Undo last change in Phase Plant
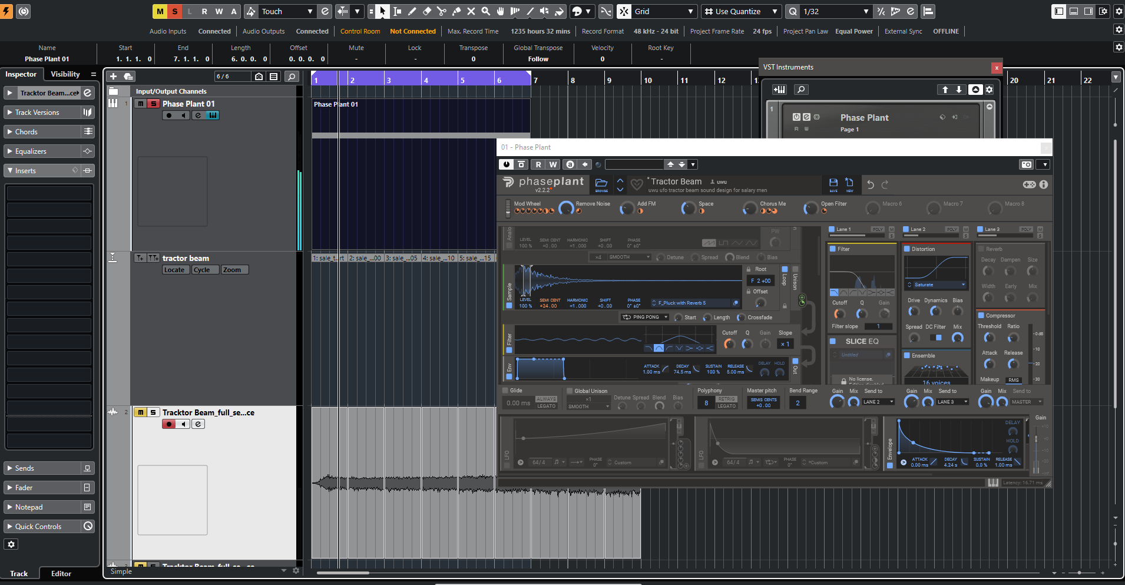 pyautogui.click(x=871, y=185)
